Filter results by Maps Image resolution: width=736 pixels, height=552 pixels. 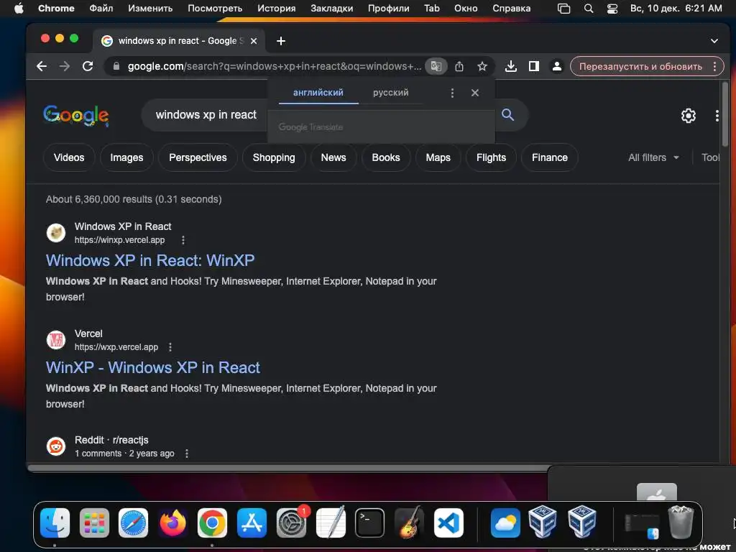pos(438,157)
